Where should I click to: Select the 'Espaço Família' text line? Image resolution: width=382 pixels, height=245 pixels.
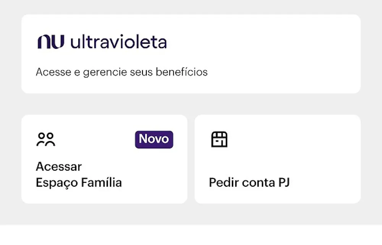pos(79,182)
